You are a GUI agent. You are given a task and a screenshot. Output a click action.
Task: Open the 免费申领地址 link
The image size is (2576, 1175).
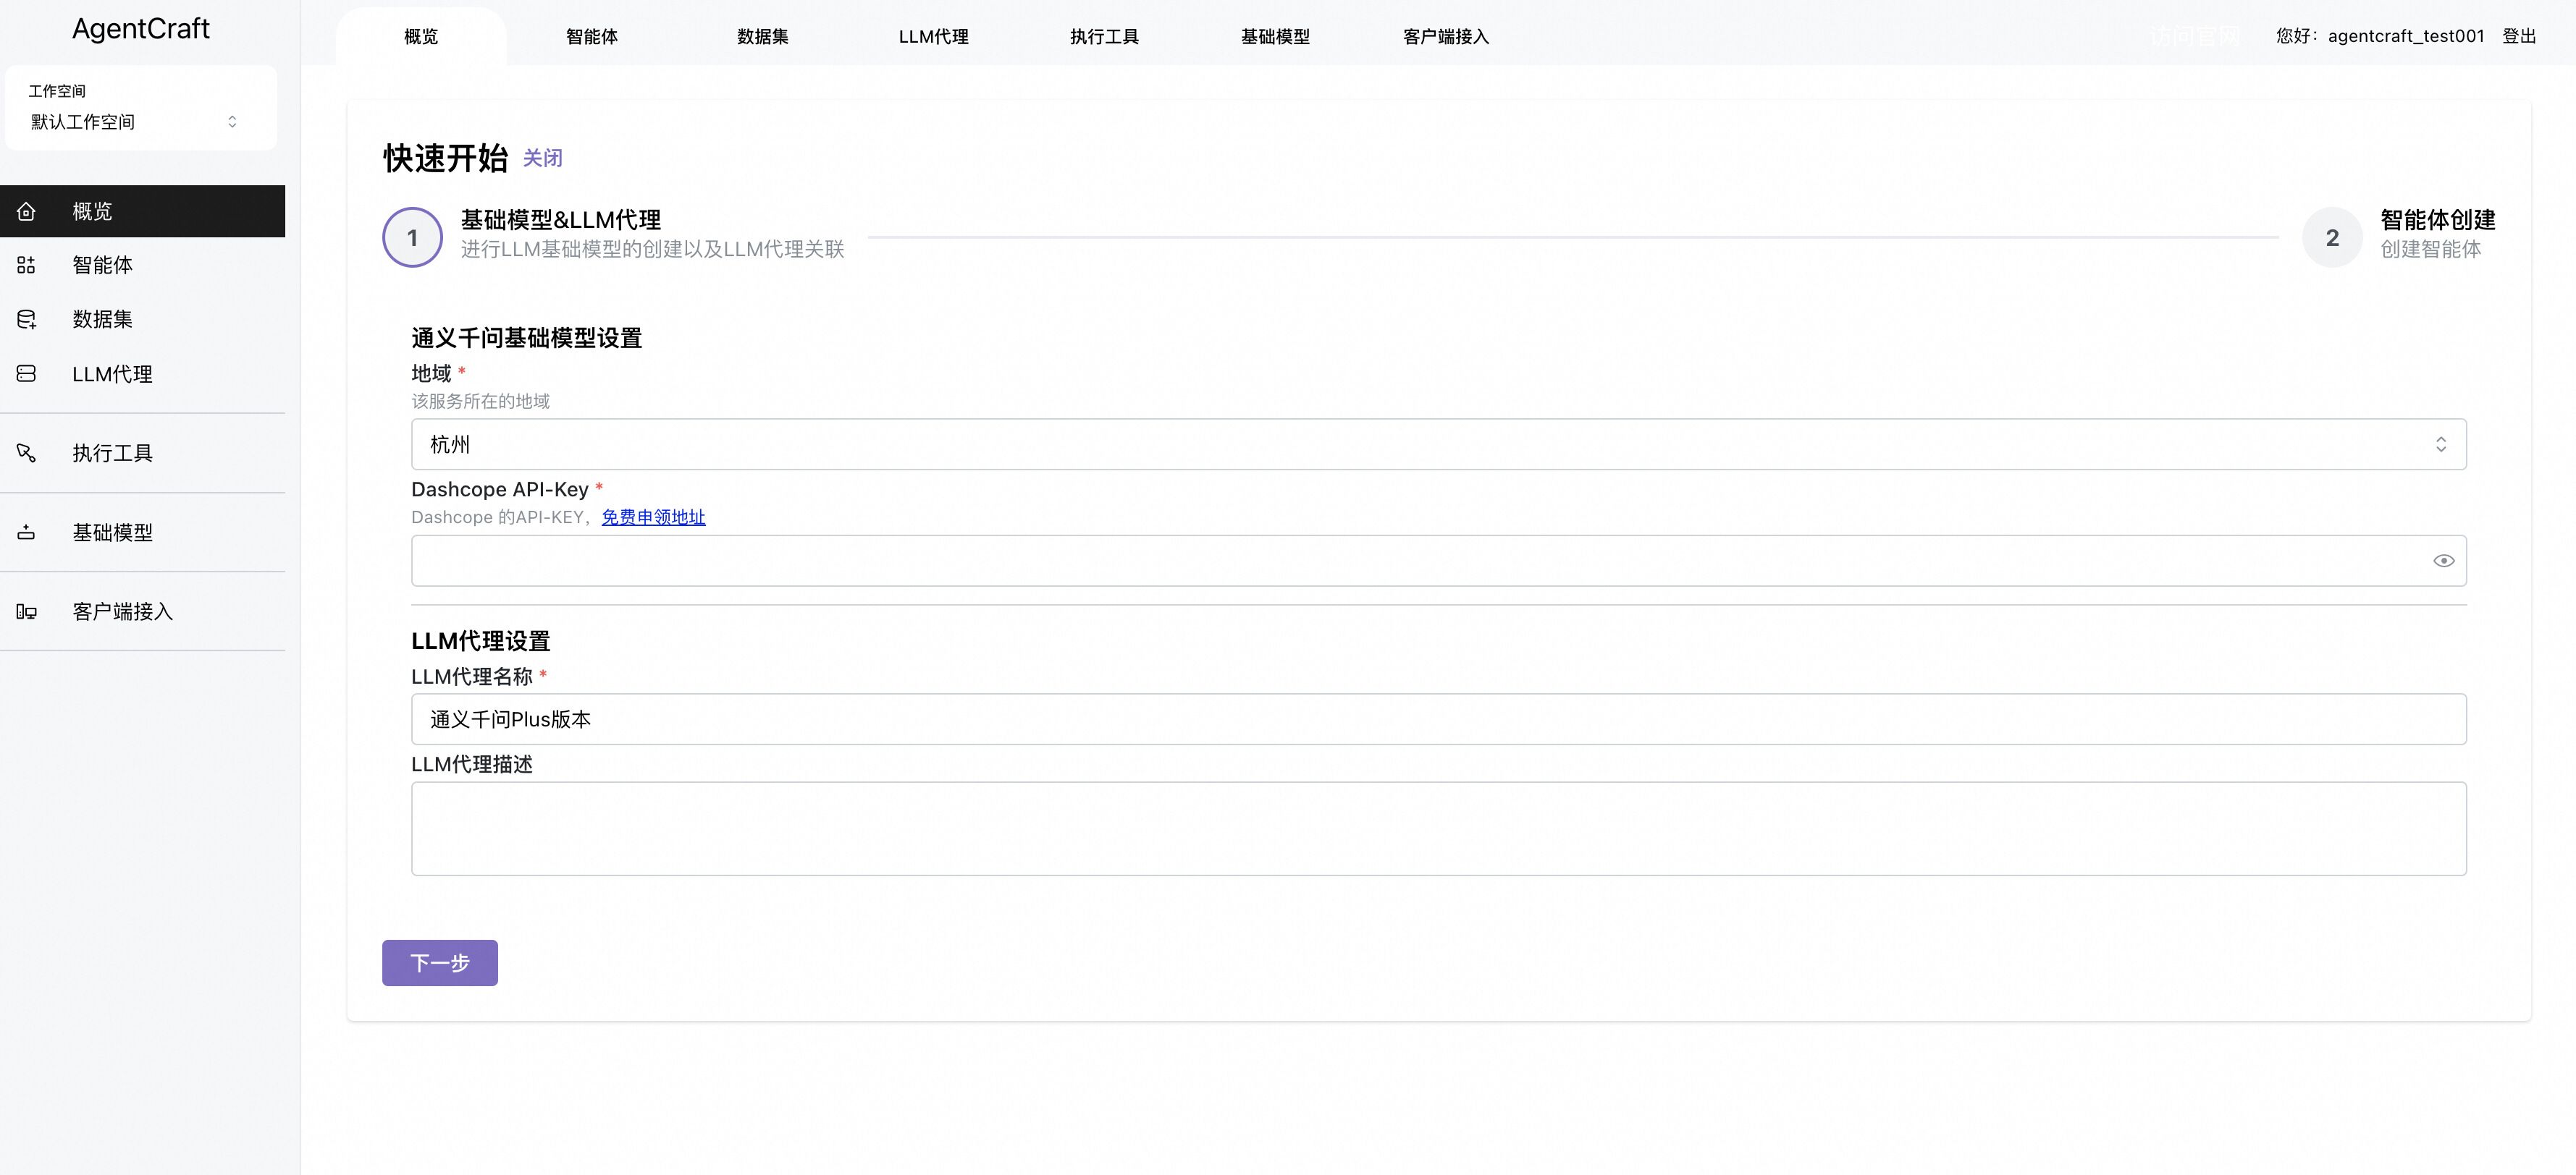[x=653, y=517]
